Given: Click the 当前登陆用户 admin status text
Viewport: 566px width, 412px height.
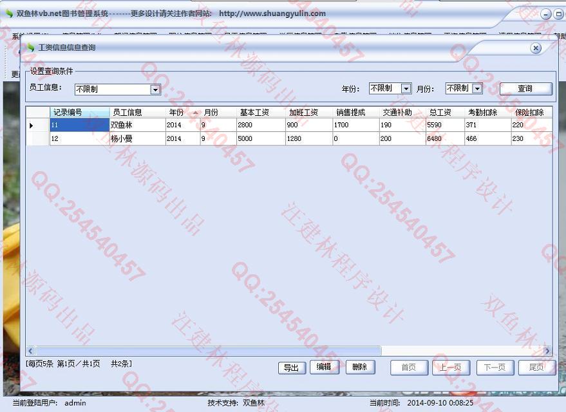Looking at the screenshot, I should pyautogui.click(x=50, y=403).
